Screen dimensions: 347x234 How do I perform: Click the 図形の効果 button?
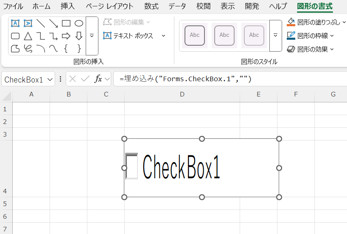click(310, 49)
